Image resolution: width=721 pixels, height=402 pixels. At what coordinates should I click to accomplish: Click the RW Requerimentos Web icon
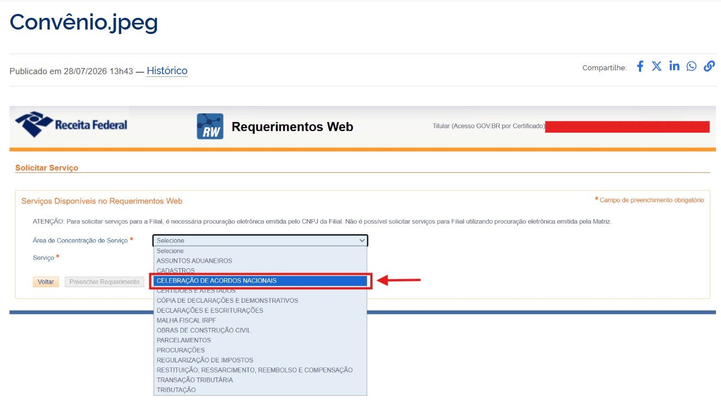click(210, 127)
